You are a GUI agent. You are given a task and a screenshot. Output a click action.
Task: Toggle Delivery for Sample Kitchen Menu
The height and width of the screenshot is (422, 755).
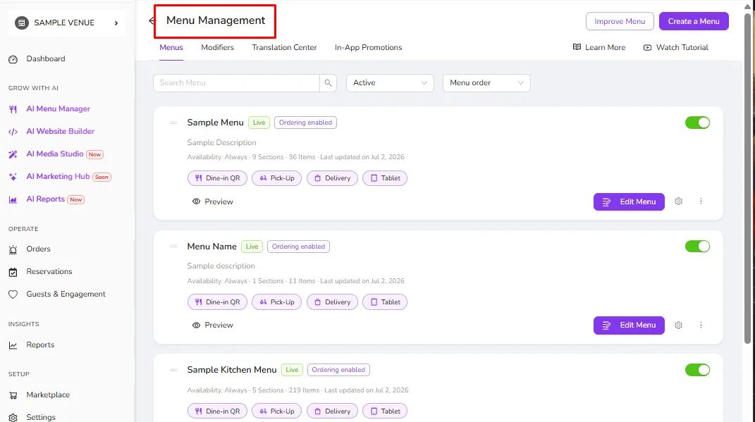click(x=332, y=411)
